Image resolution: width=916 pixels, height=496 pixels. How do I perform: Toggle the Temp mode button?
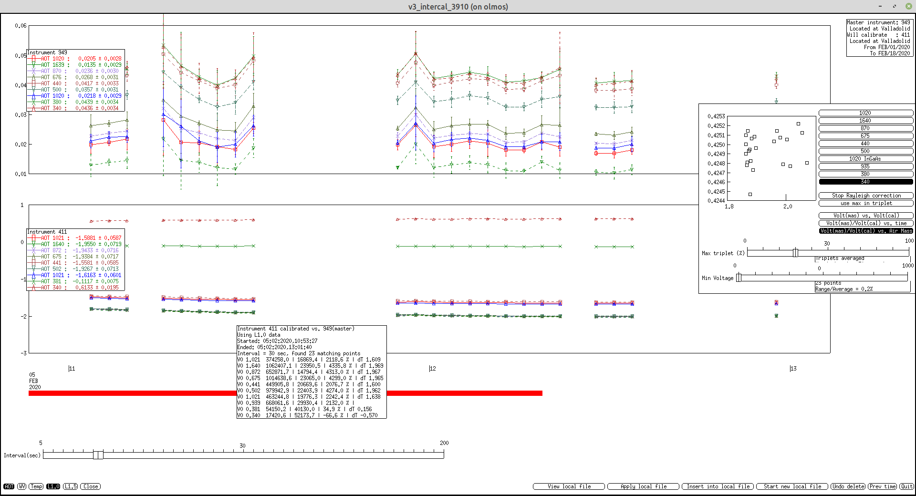pyautogui.click(x=36, y=486)
